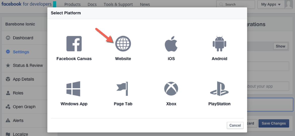Choose the Windows App logo icon

(73, 89)
